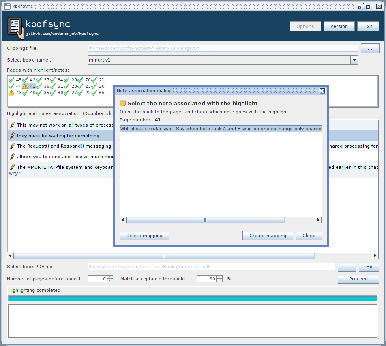Select page 29 in pages list
Viewport: 386px width, 346px height.
pos(71,80)
